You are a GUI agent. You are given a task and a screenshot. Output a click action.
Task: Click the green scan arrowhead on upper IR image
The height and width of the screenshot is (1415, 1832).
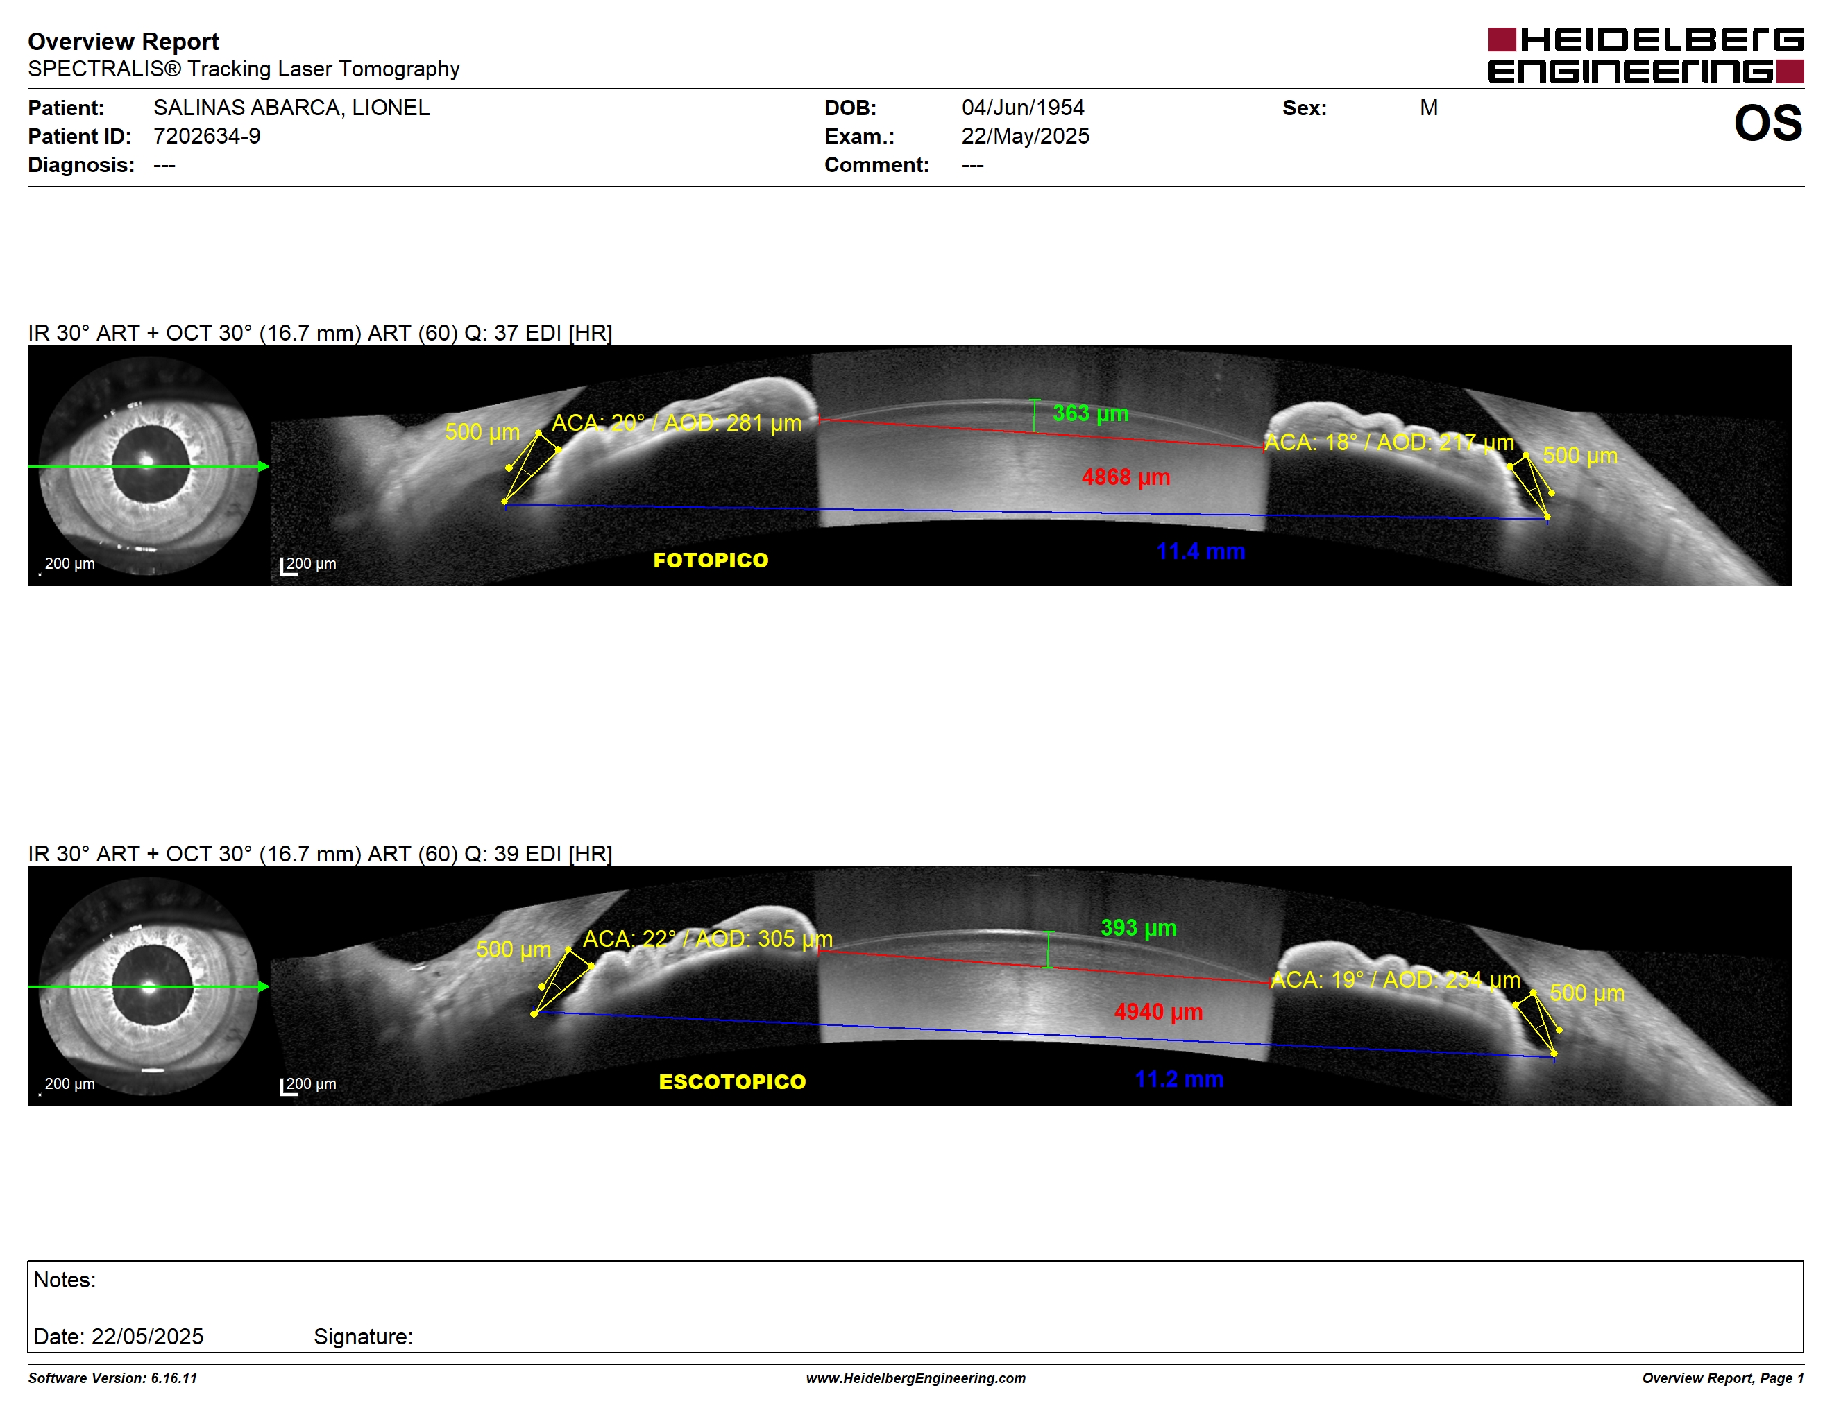(x=264, y=466)
